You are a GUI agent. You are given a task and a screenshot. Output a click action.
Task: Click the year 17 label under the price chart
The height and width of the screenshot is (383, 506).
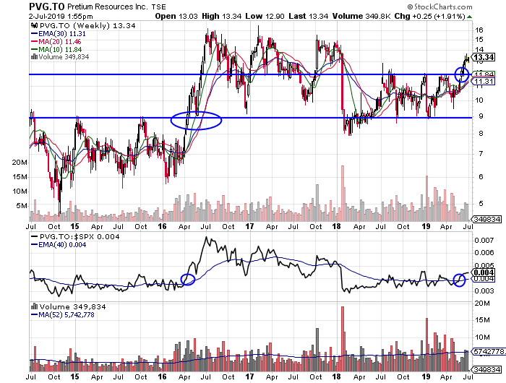(249, 226)
